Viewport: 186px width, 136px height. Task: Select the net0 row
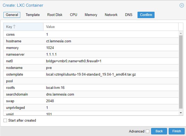click(x=91, y=61)
